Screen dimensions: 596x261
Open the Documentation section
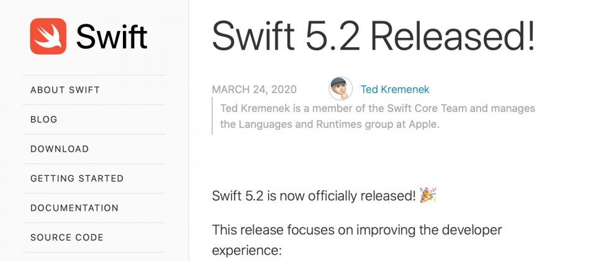click(74, 208)
